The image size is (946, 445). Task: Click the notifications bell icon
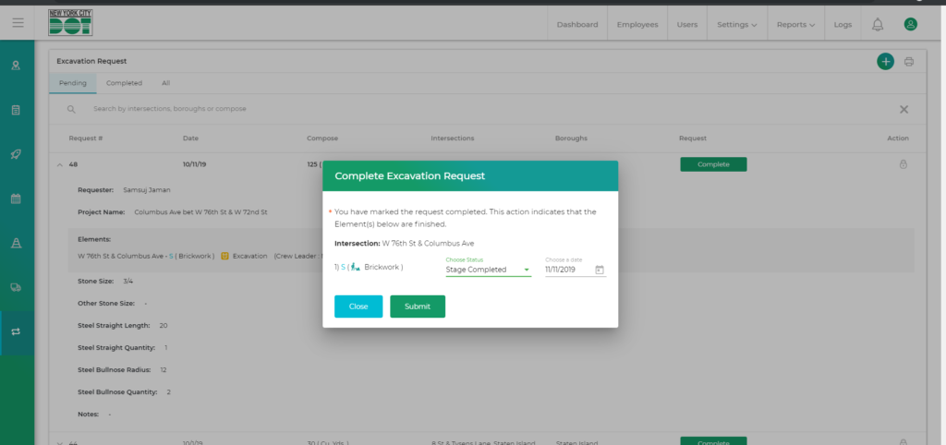877,24
